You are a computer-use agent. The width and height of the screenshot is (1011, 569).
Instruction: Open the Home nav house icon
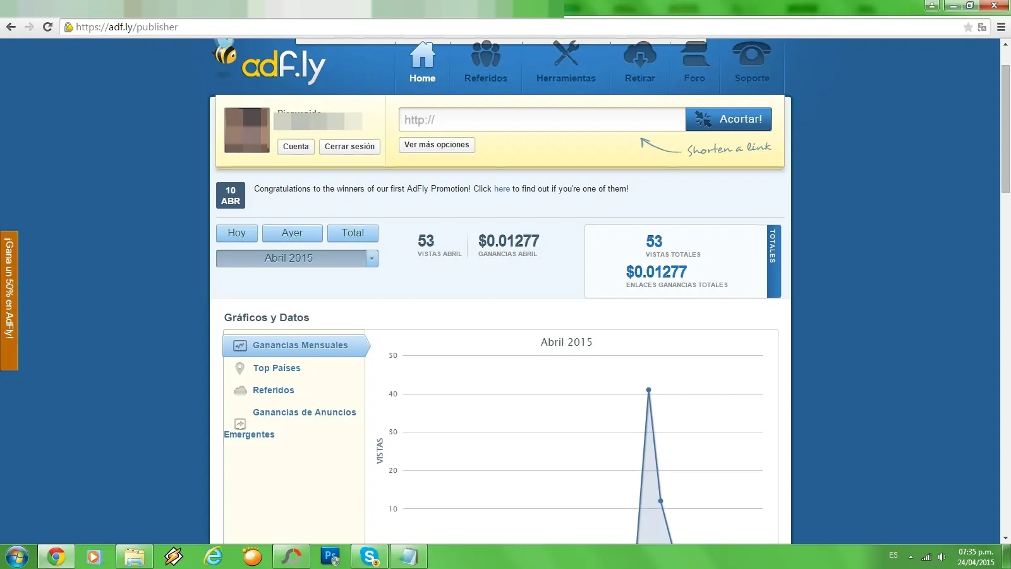[x=422, y=54]
